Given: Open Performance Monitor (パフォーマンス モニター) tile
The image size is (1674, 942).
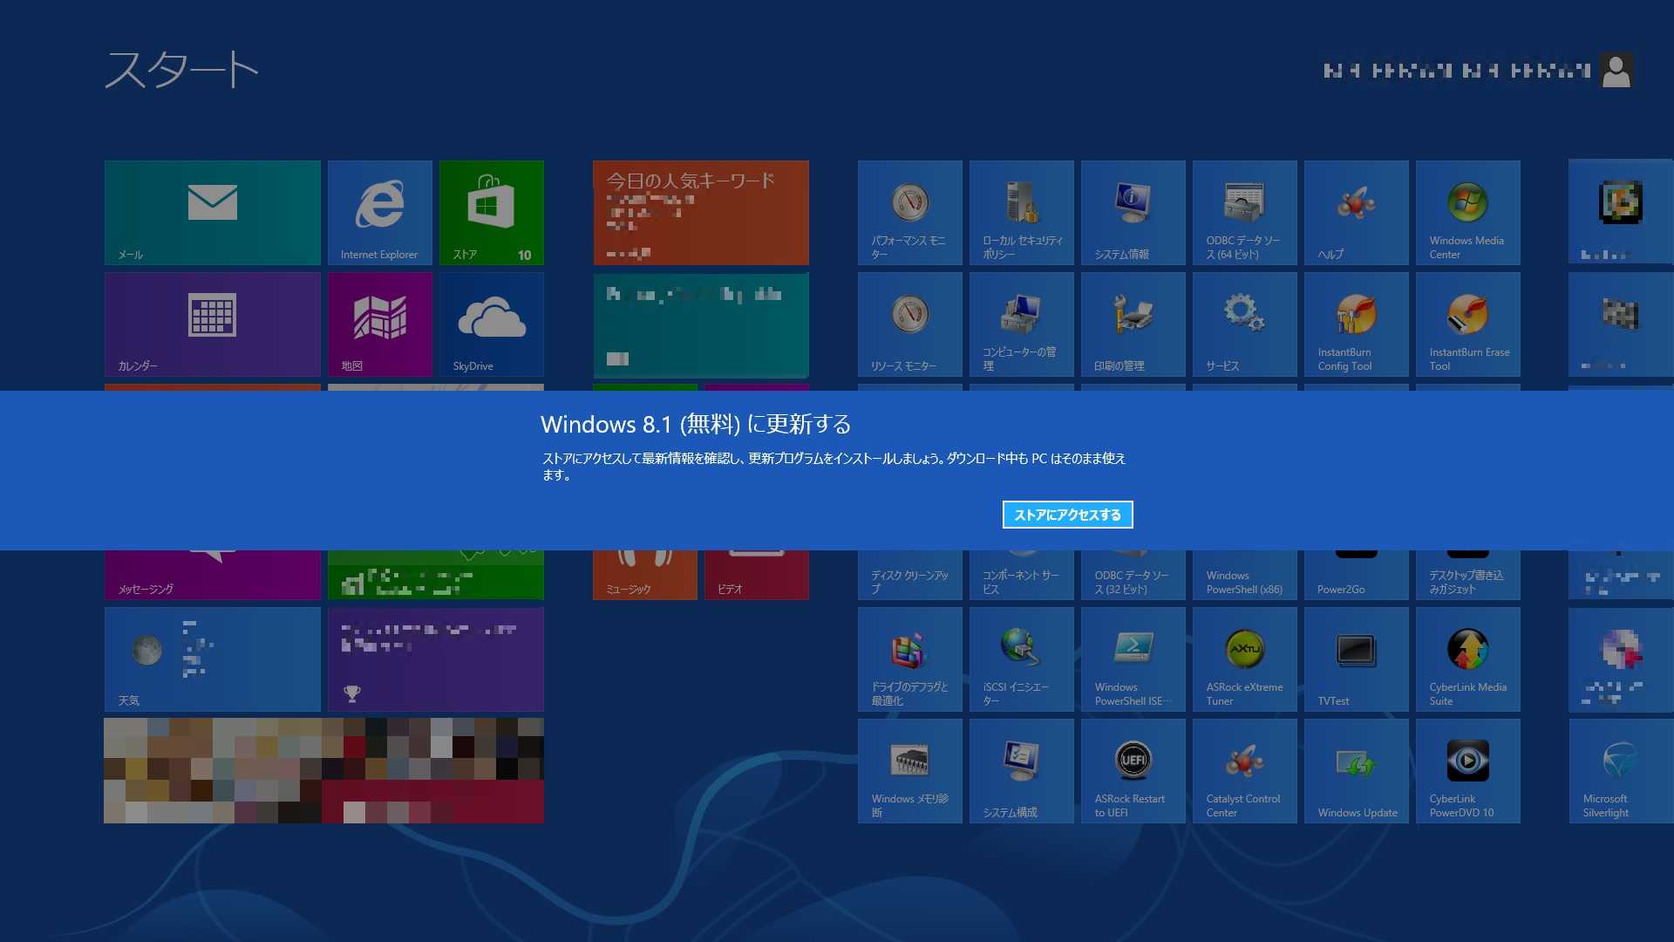Looking at the screenshot, I should pos(910,213).
